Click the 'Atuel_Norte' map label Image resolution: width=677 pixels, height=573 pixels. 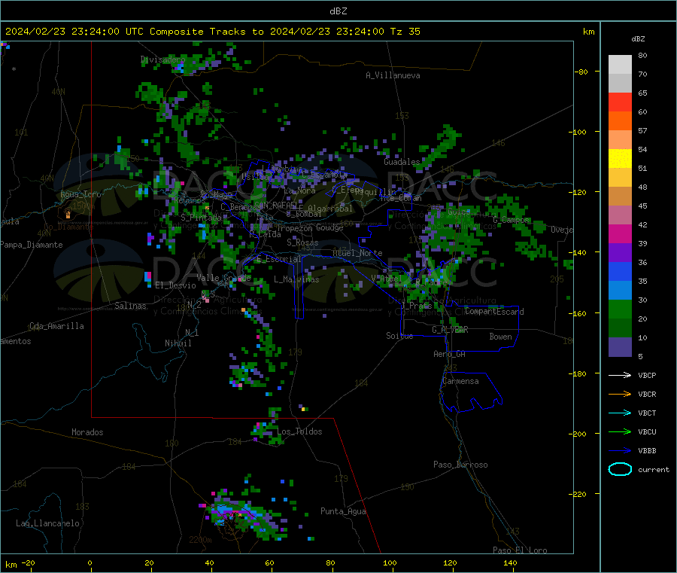point(357,253)
